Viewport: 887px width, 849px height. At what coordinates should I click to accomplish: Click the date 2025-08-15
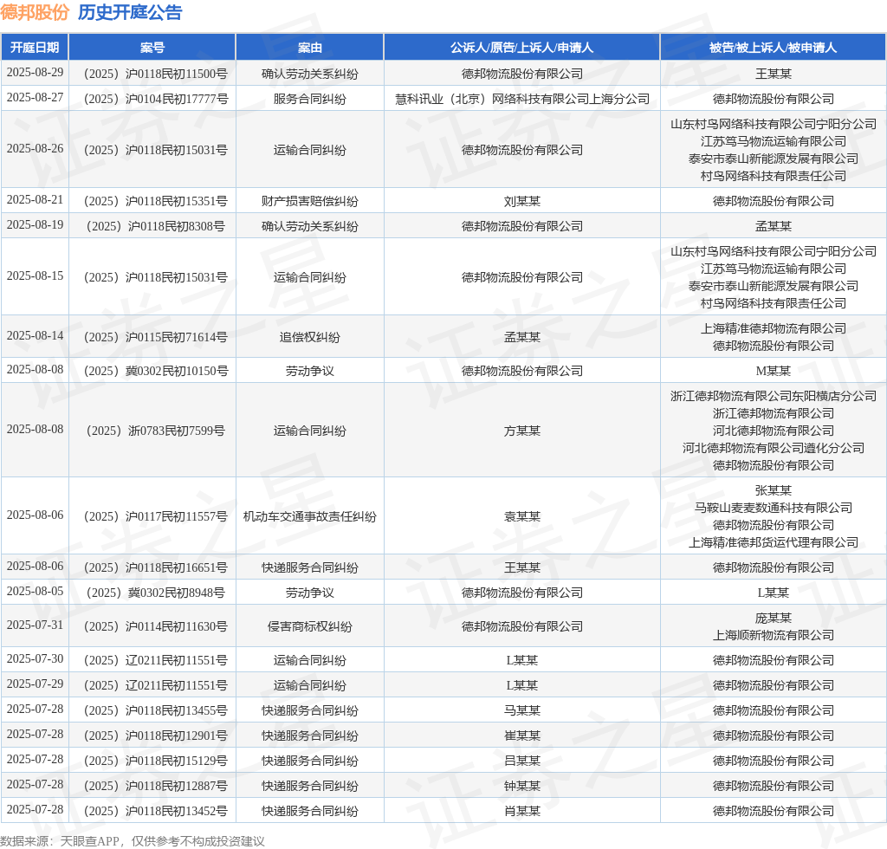[35, 275]
